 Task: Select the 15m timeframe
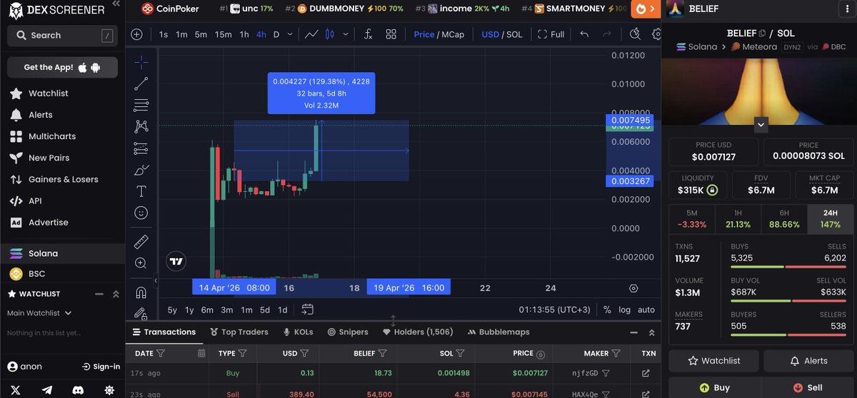[x=223, y=34]
